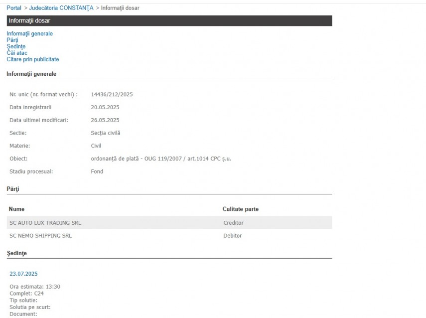
Task: Go to Judecătoria CONSTANȚA breadcrumb link
Action: [61, 8]
